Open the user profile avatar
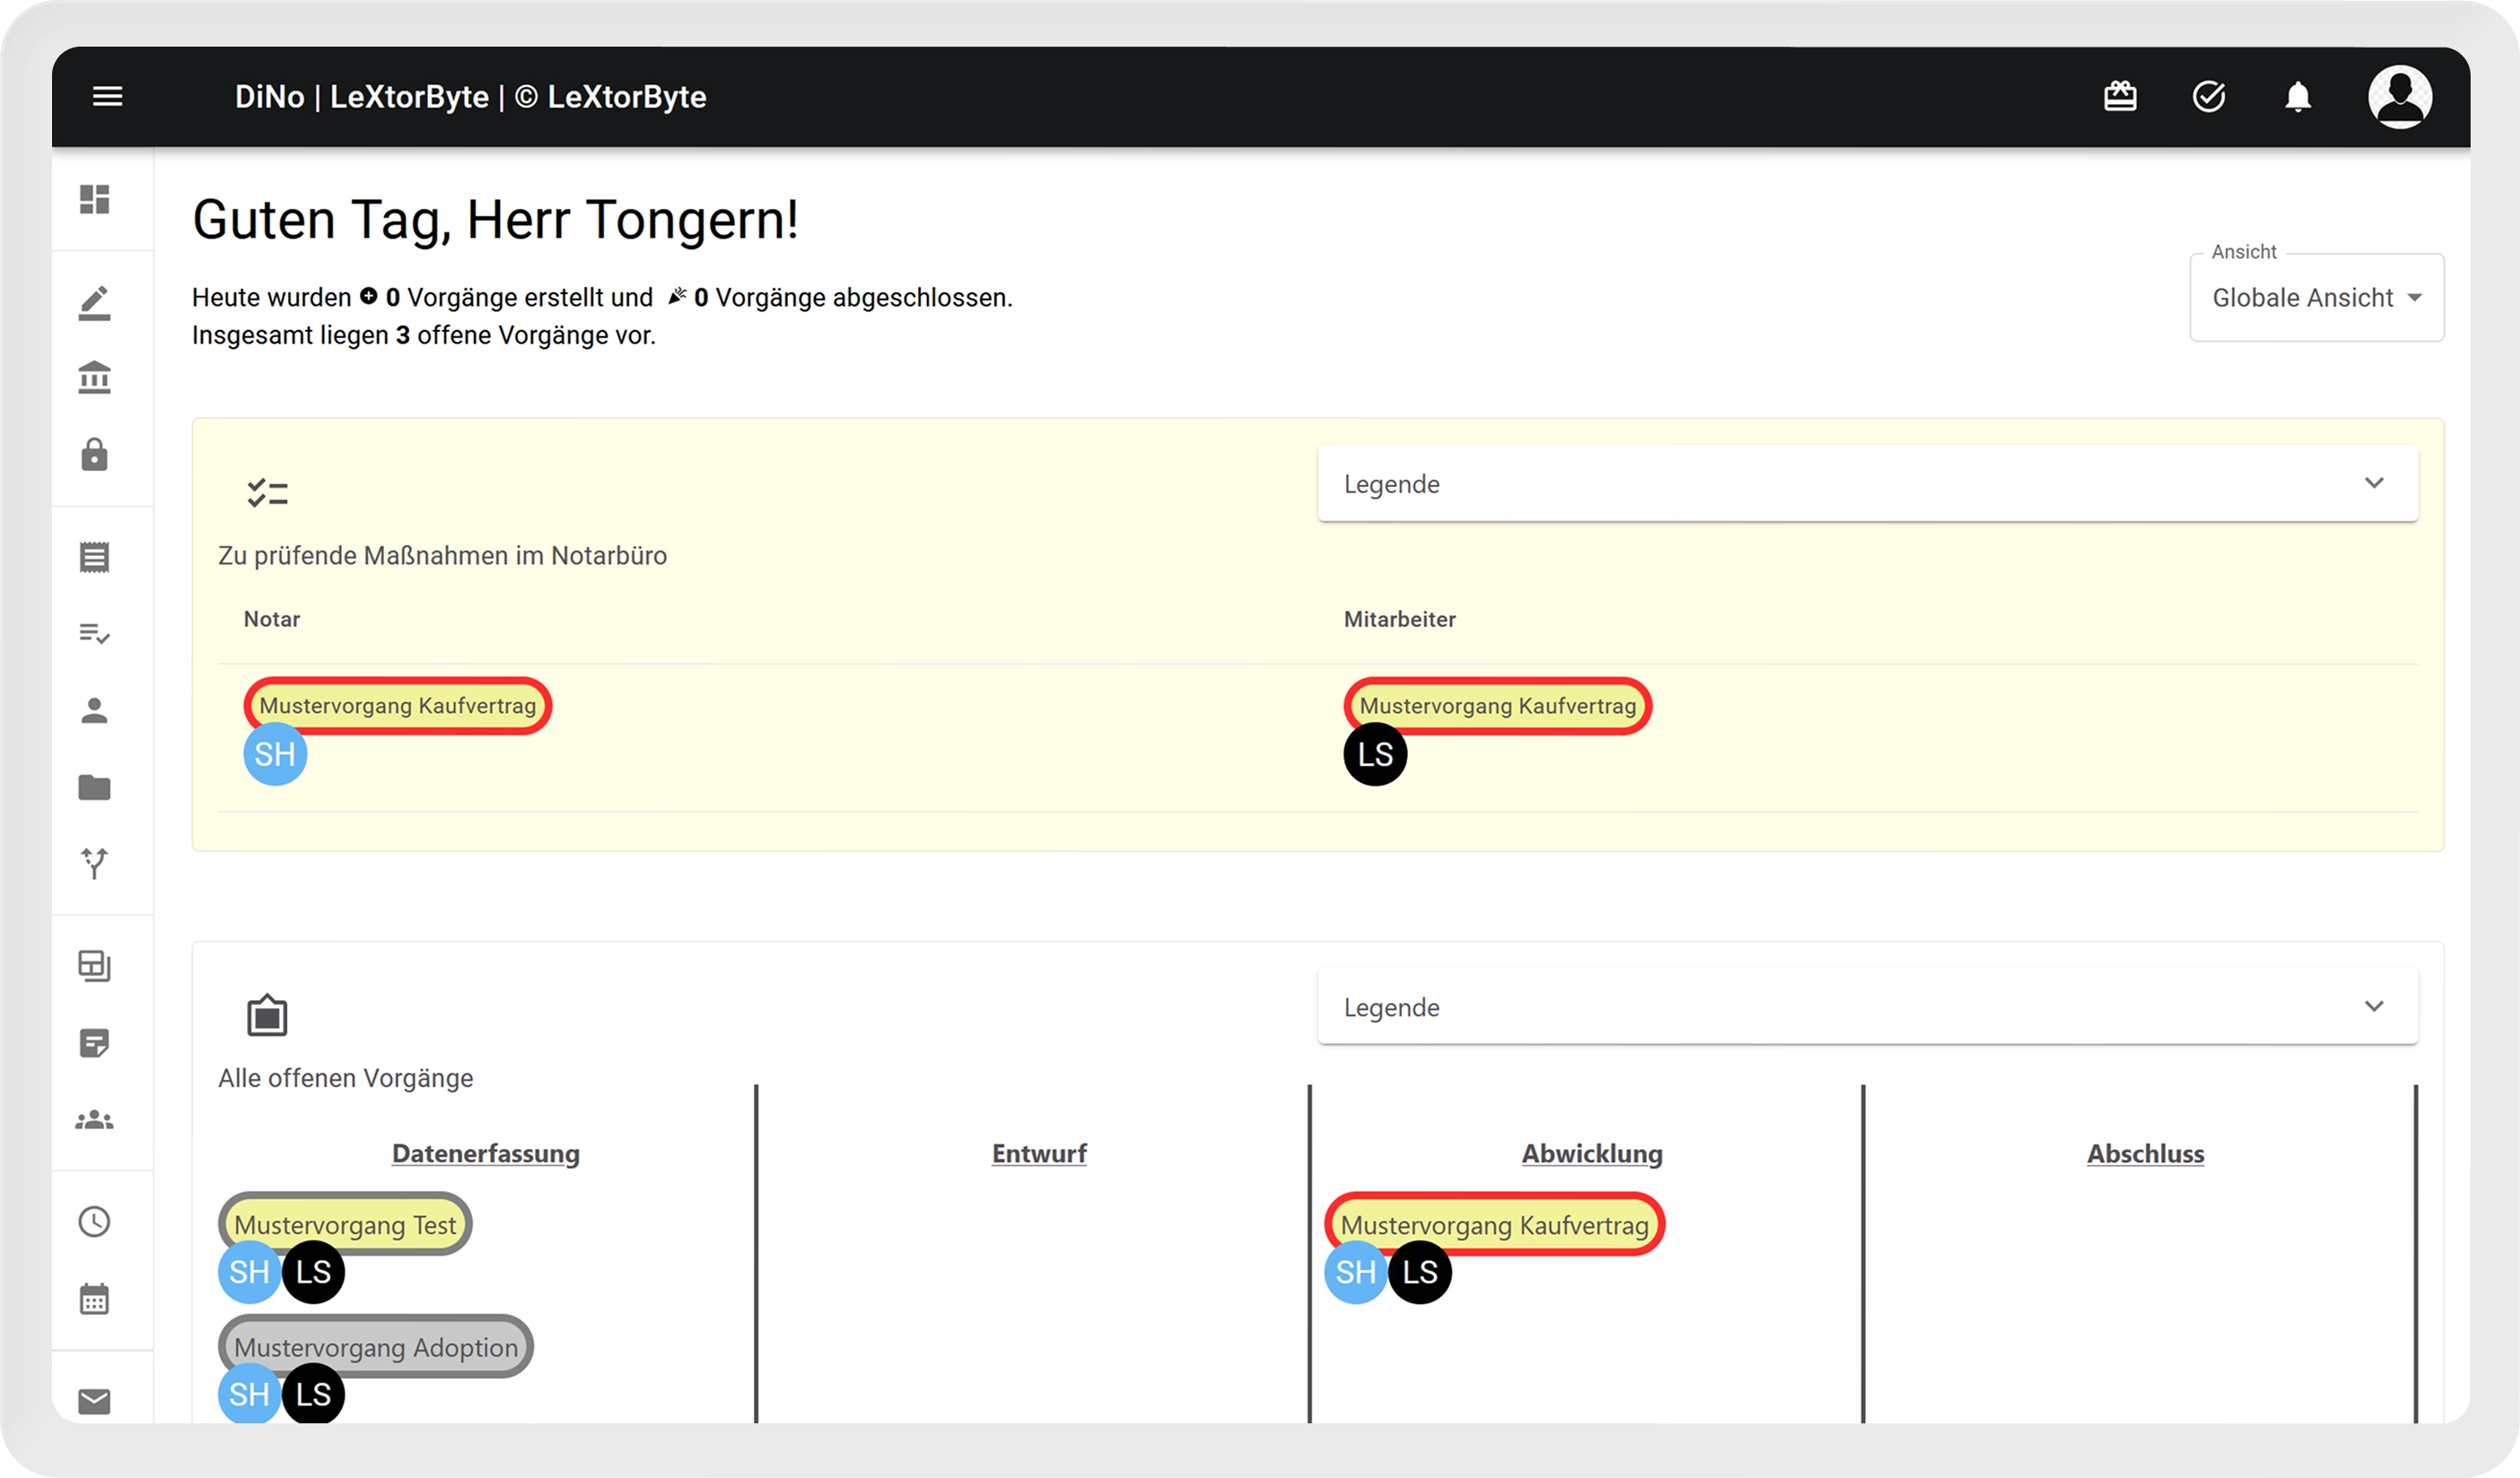2520x1478 pixels. point(2399,97)
